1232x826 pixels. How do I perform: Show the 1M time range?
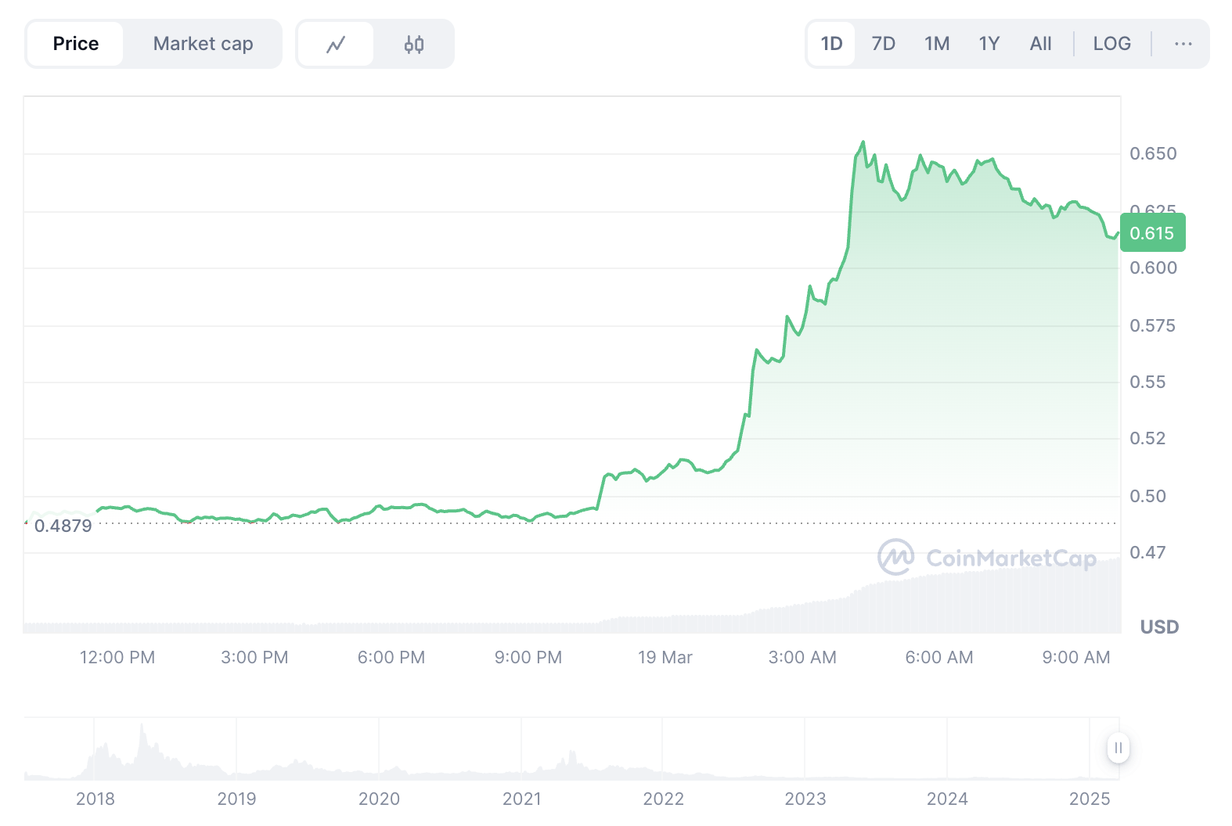point(936,44)
